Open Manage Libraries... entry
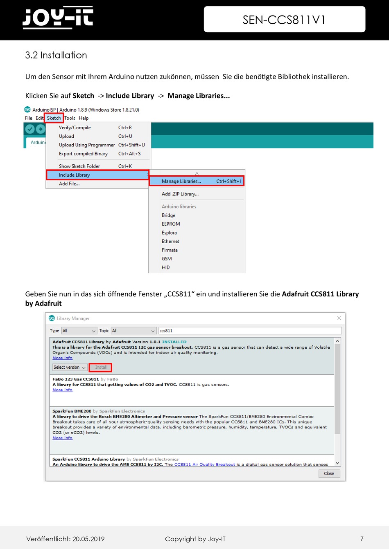This screenshot has height=549, width=389. pos(197,181)
